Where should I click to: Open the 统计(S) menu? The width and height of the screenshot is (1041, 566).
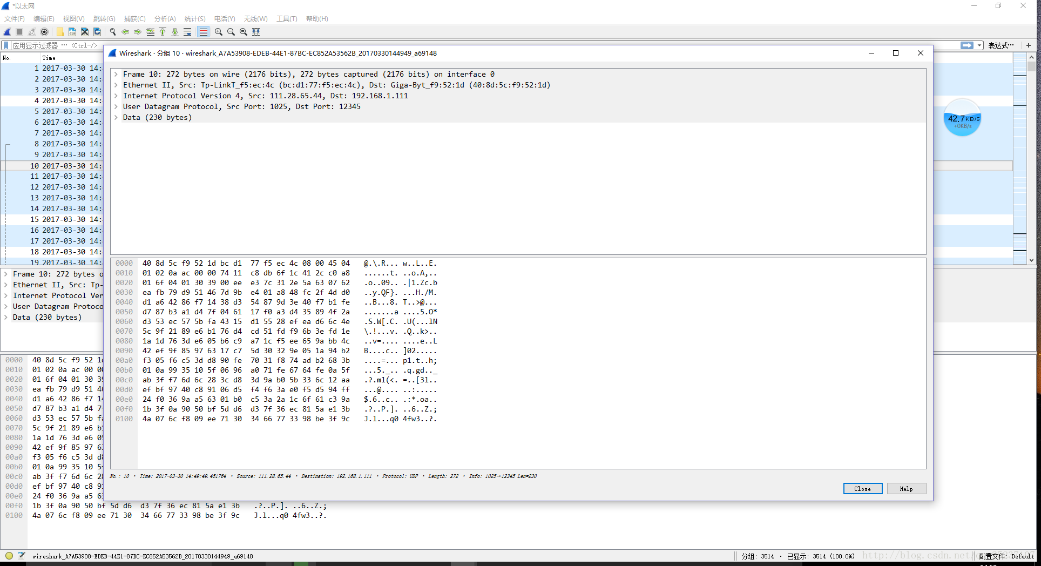(195, 18)
